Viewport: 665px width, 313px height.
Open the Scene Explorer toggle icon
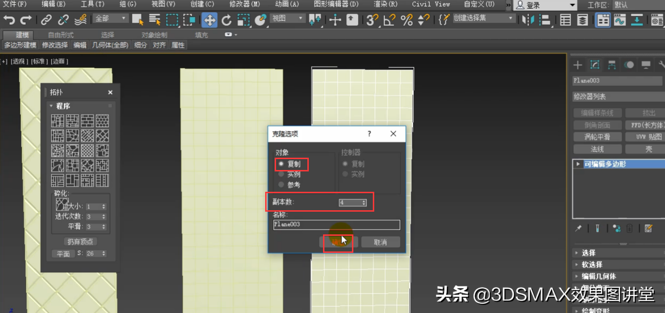[565, 20]
